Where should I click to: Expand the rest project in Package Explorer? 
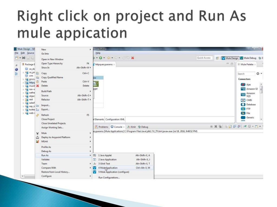(x=23, y=100)
